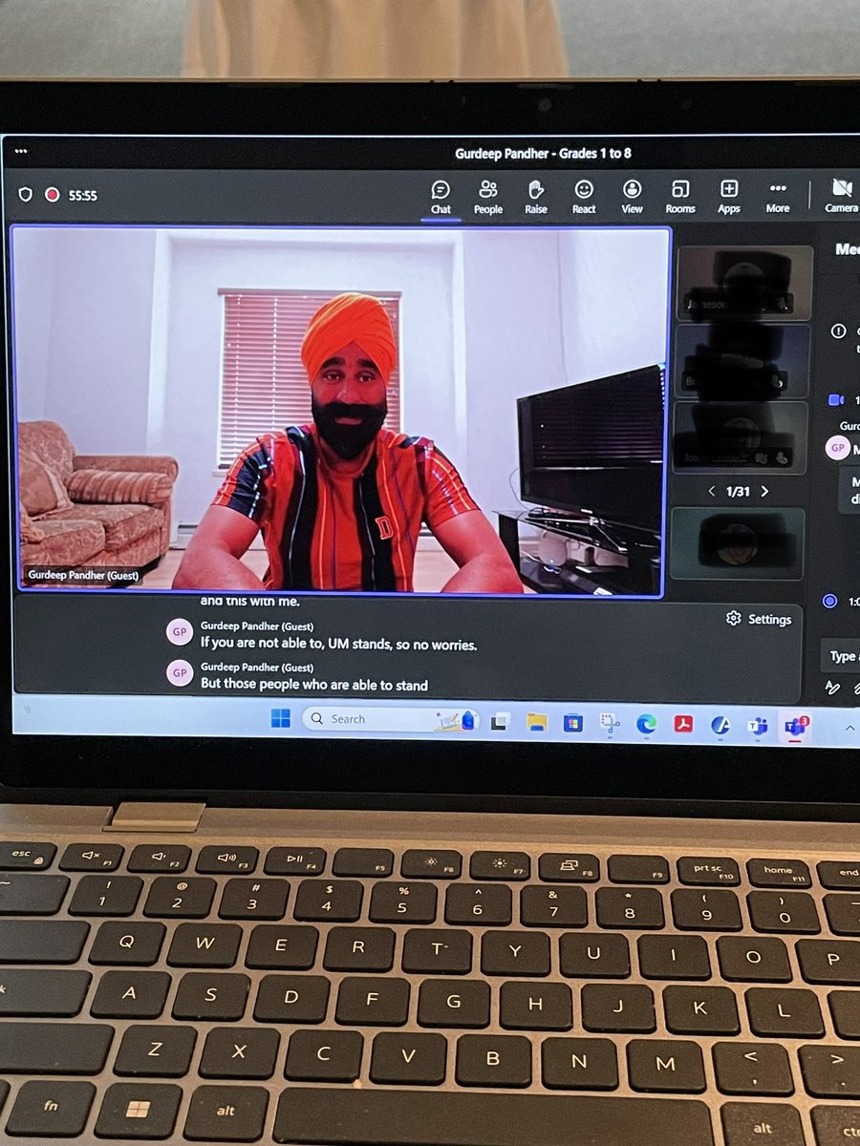Show hidden taskbar icons
860x1146 pixels.
click(849, 729)
